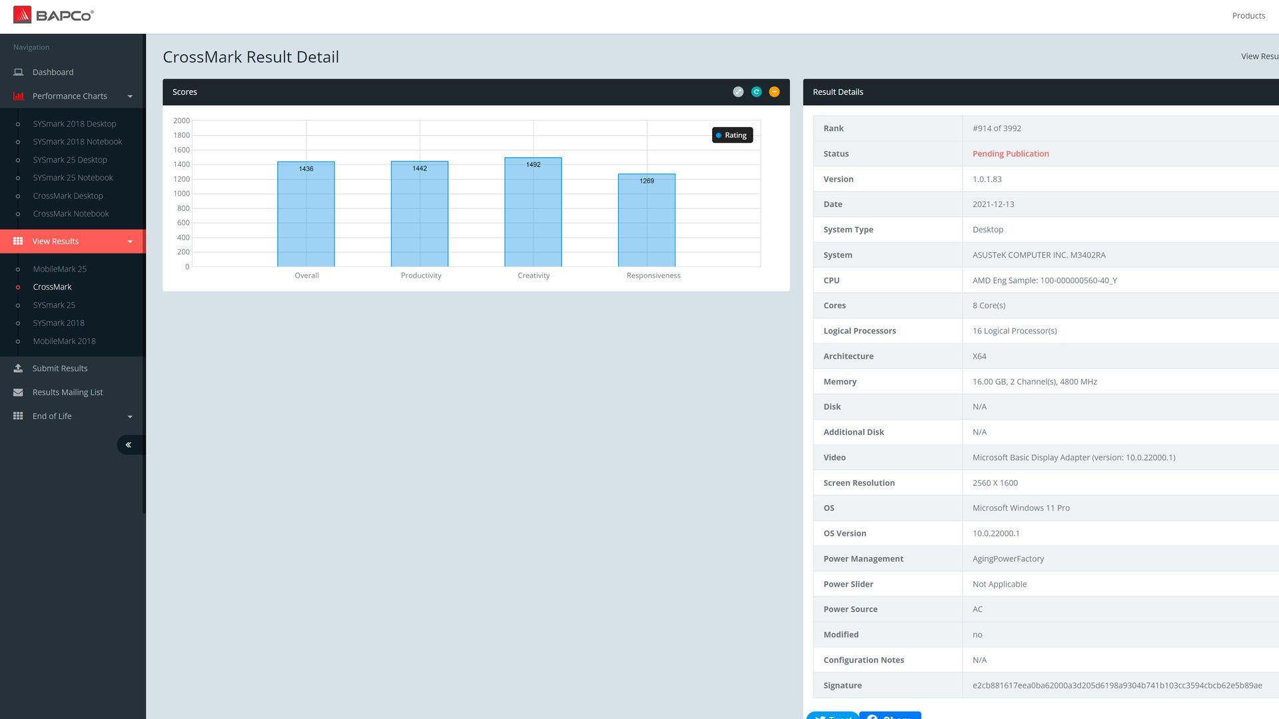Click the Power Management value AgingPowerFactory
The height and width of the screenshot is (719, 1279).
coord(1008,559)
